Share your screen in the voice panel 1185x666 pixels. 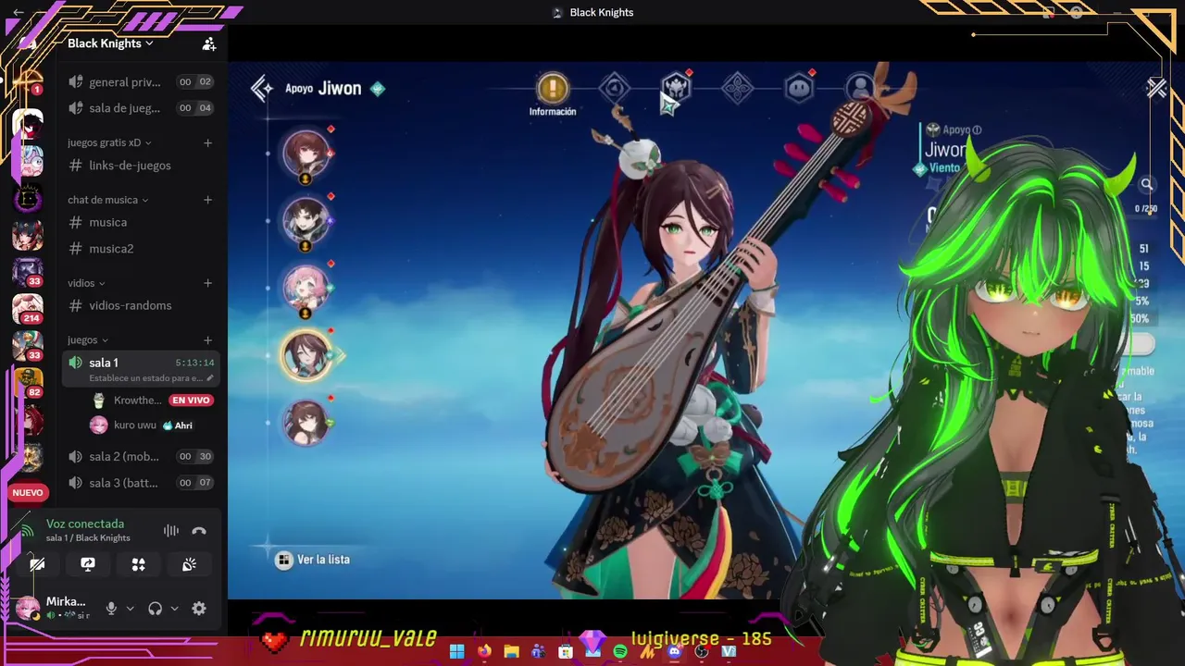(88, 564)
